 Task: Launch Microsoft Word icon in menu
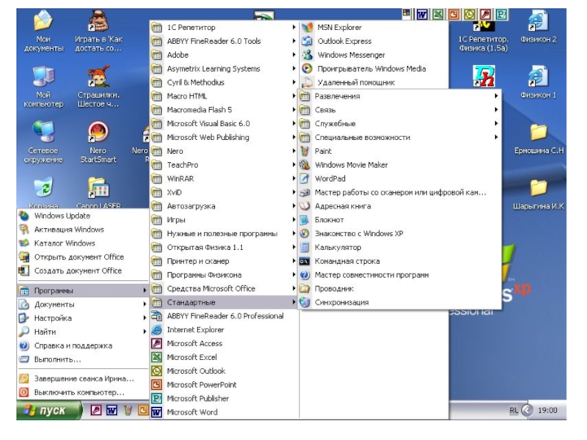pos(156,412)
